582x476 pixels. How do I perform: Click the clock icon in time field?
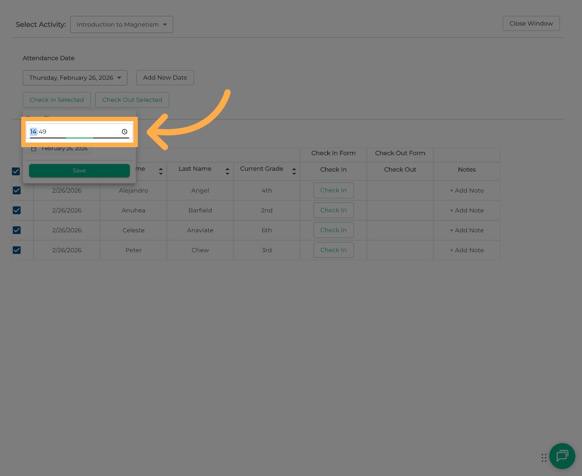tap(124, 132)
